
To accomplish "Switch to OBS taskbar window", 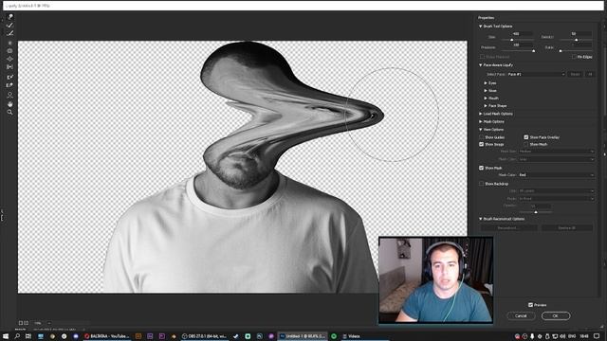I will [204, 336].
